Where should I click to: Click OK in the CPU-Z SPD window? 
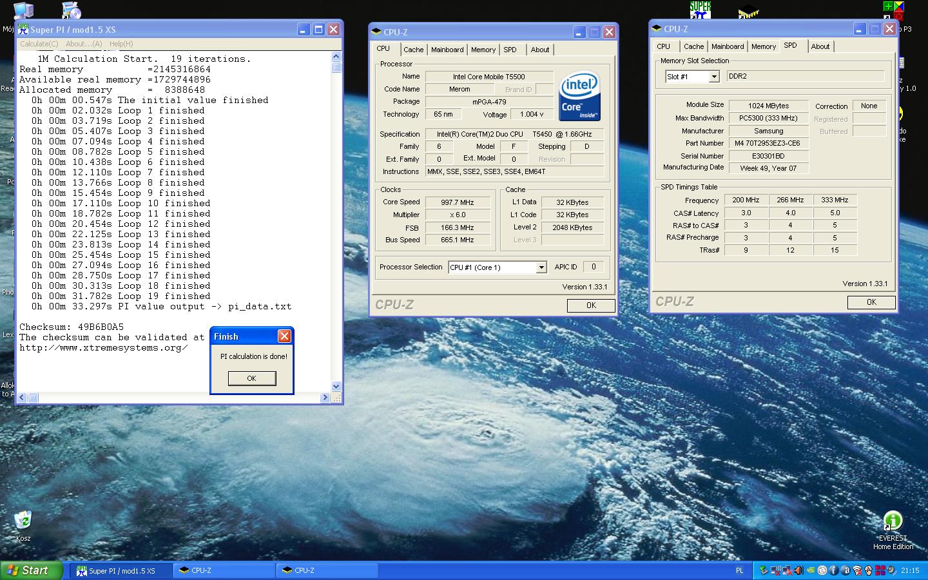coord(871,302)
